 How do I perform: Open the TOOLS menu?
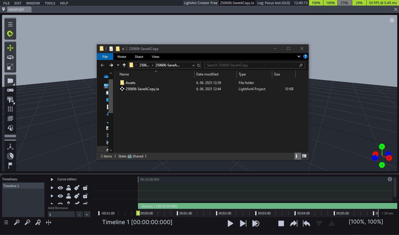pos(50,3)
